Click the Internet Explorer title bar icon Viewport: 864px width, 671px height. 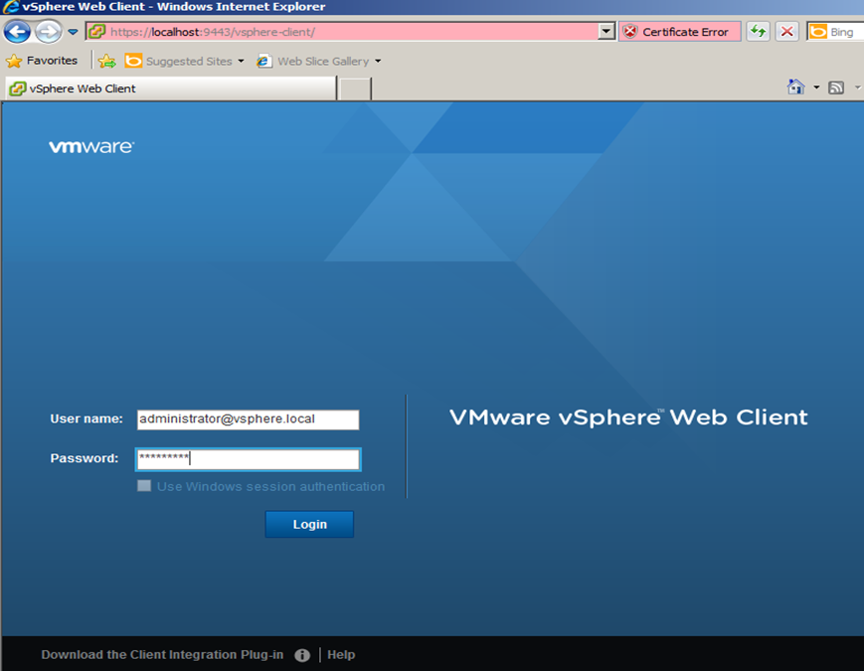[x=11, y=7]
